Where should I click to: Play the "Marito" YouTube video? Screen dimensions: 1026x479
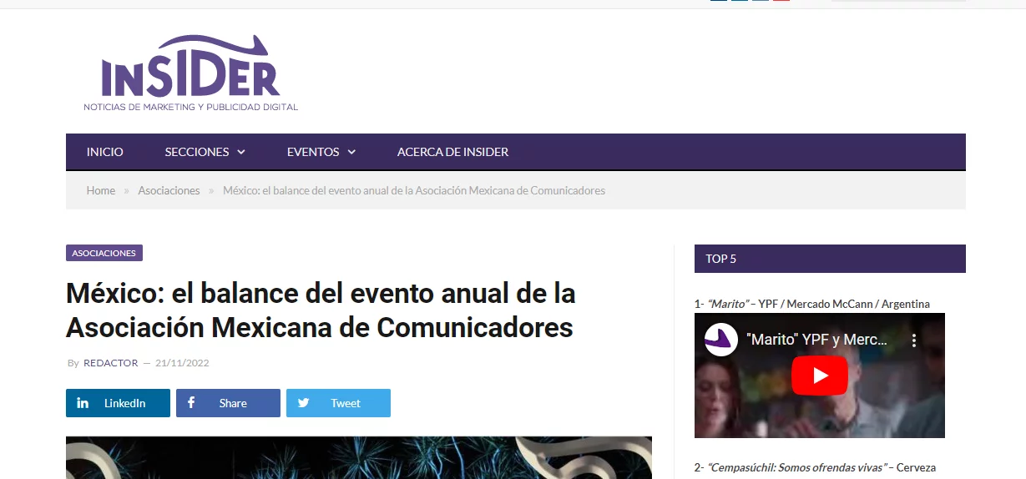pos(819,376)
